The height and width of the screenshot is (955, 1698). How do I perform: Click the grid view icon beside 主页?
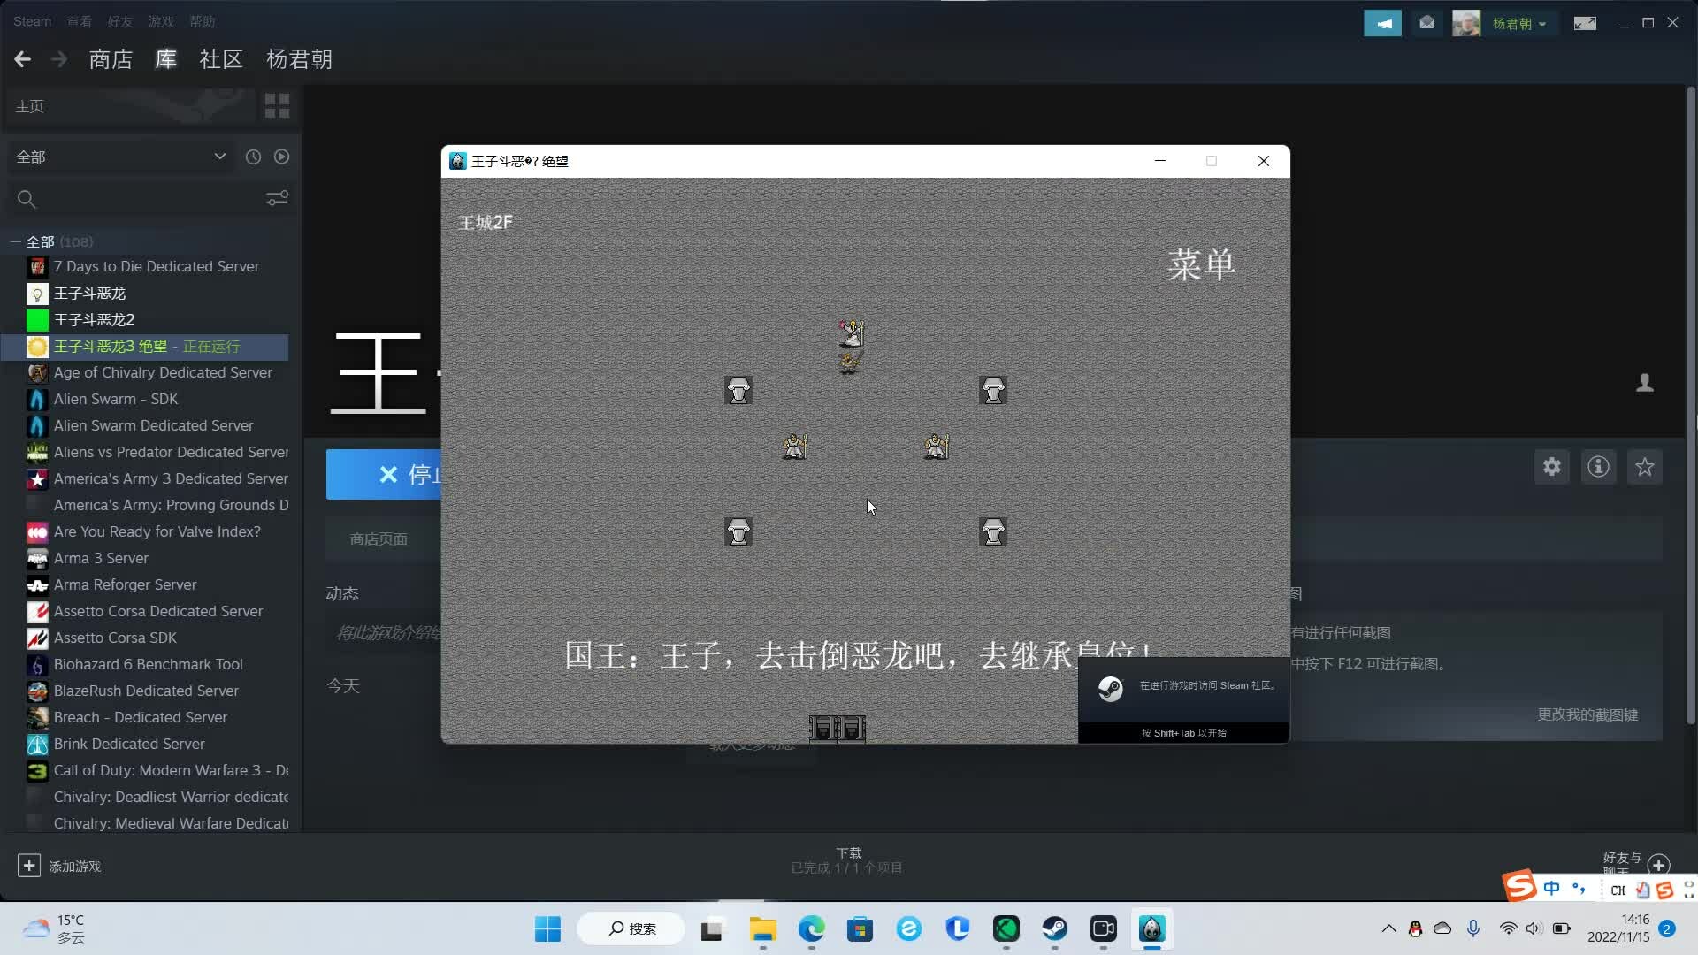tap(277, 106)
